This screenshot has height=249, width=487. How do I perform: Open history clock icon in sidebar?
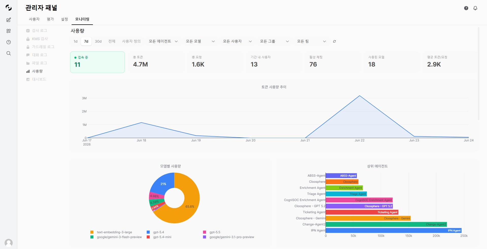(9, 42)
